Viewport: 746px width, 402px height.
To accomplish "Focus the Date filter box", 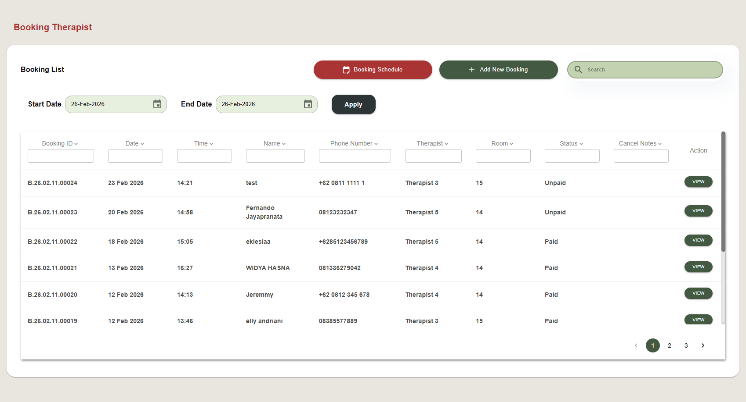I will pyautogui.click(x=135, y=156).
